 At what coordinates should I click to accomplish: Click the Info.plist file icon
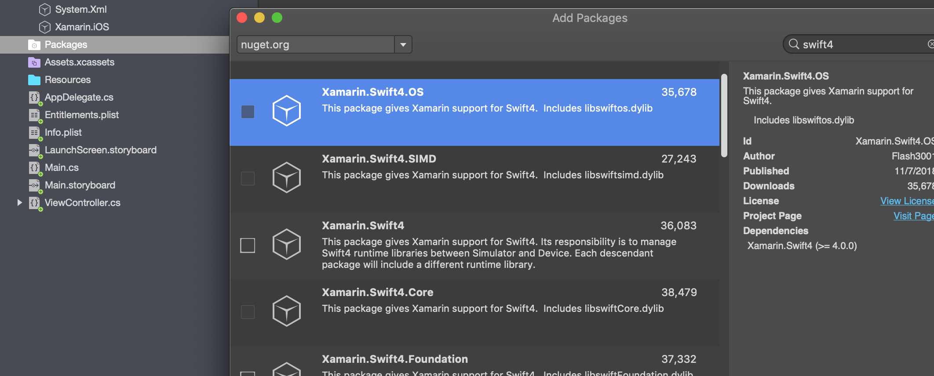35,133
